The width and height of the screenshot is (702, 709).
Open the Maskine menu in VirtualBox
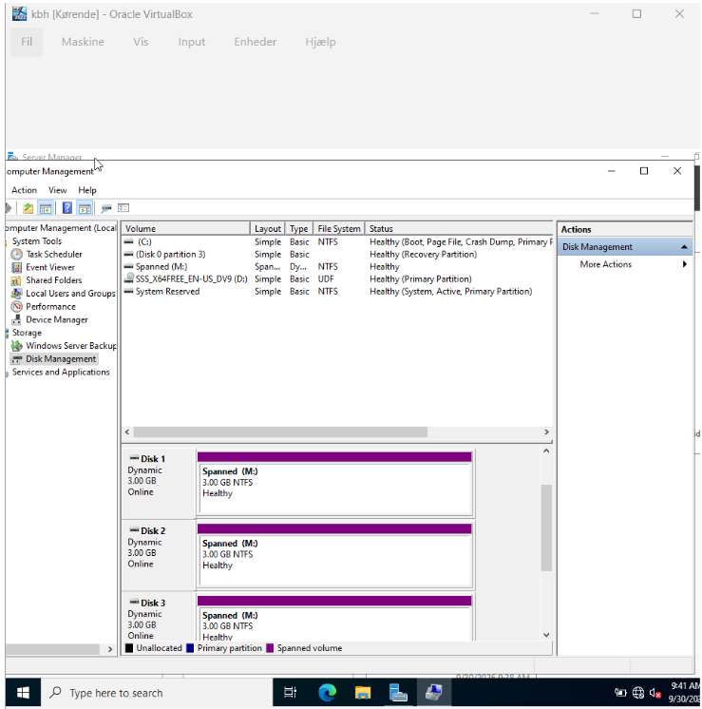pyautogui.click(x=83, y=42)
